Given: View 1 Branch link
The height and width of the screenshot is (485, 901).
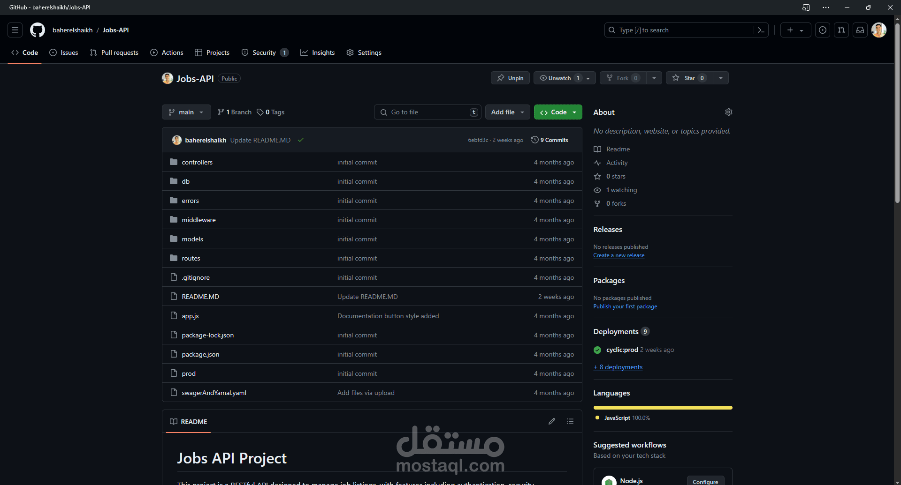Looking at the screenshot, I should click(x=235, y=112).
